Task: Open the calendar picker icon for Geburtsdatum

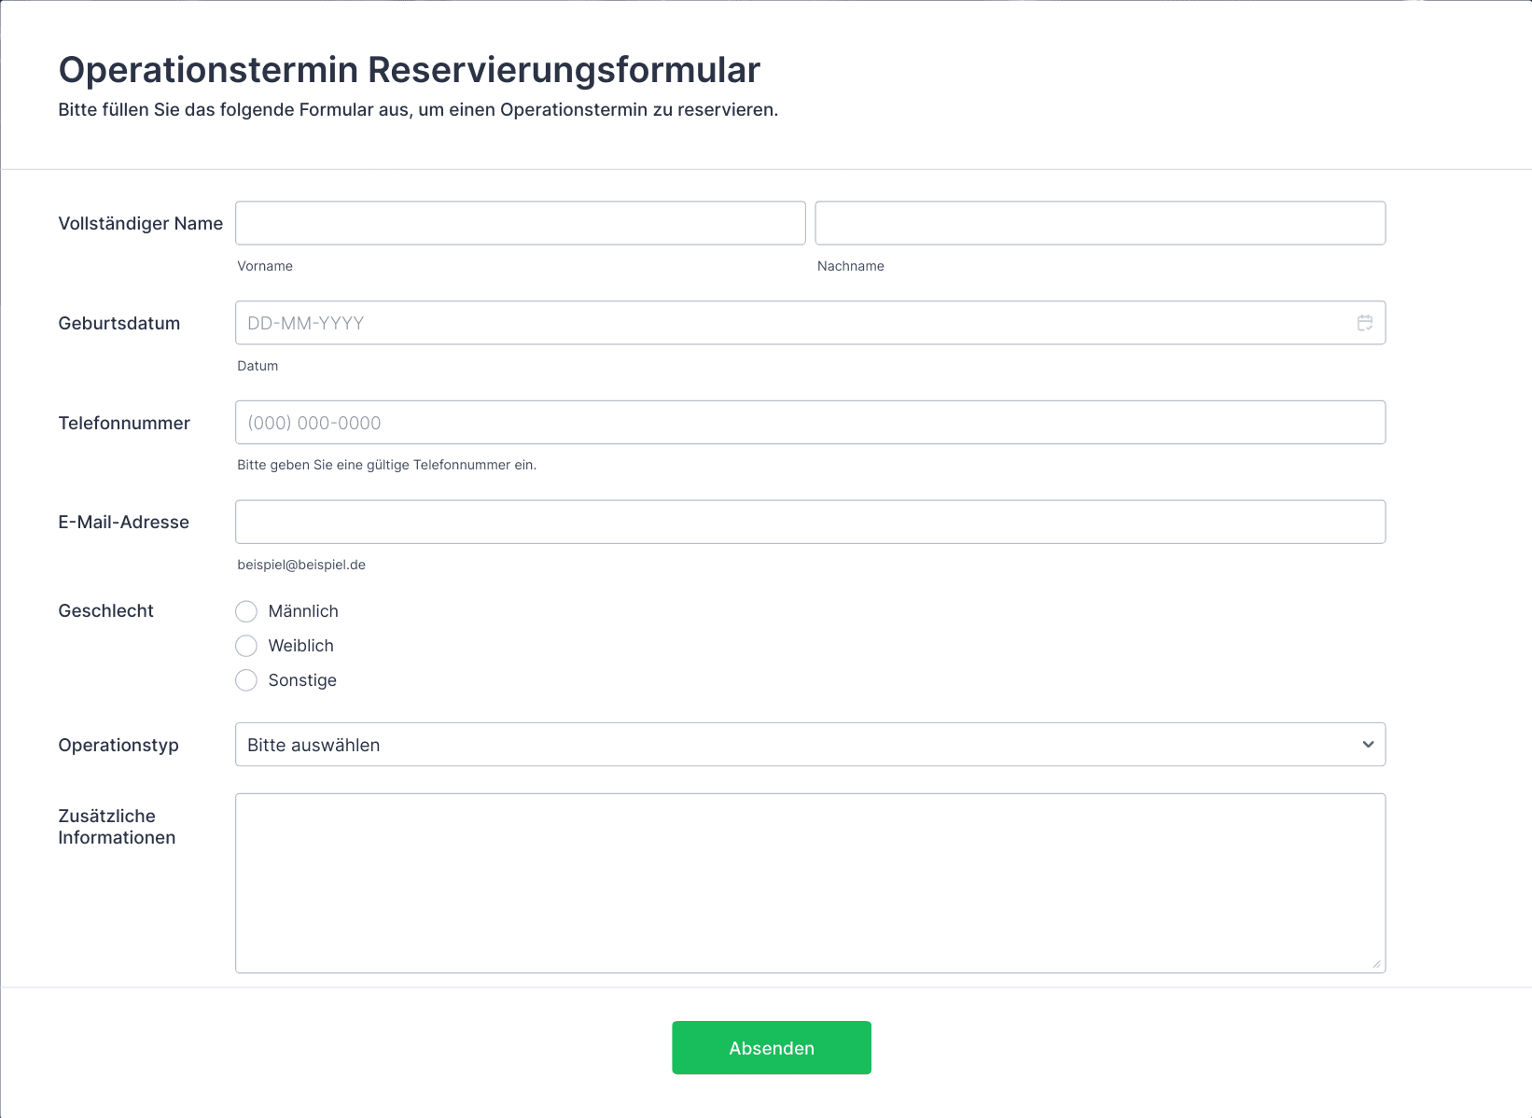Action: coord(1364,323)
